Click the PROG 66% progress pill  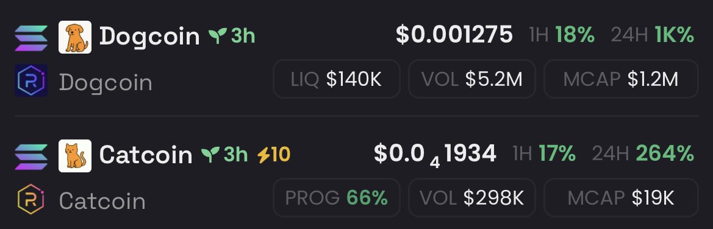click(x=337, y=198)
